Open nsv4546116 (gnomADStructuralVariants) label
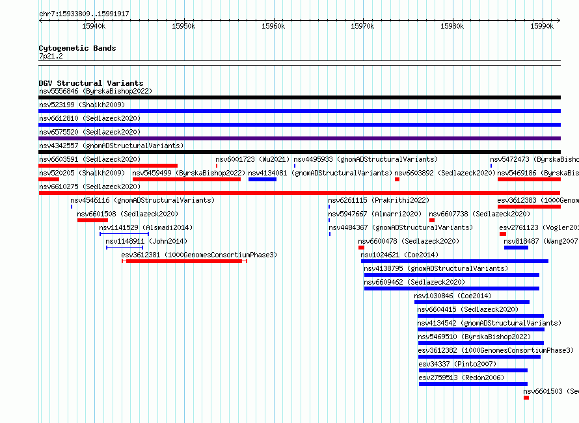 [x=142, y=200]
